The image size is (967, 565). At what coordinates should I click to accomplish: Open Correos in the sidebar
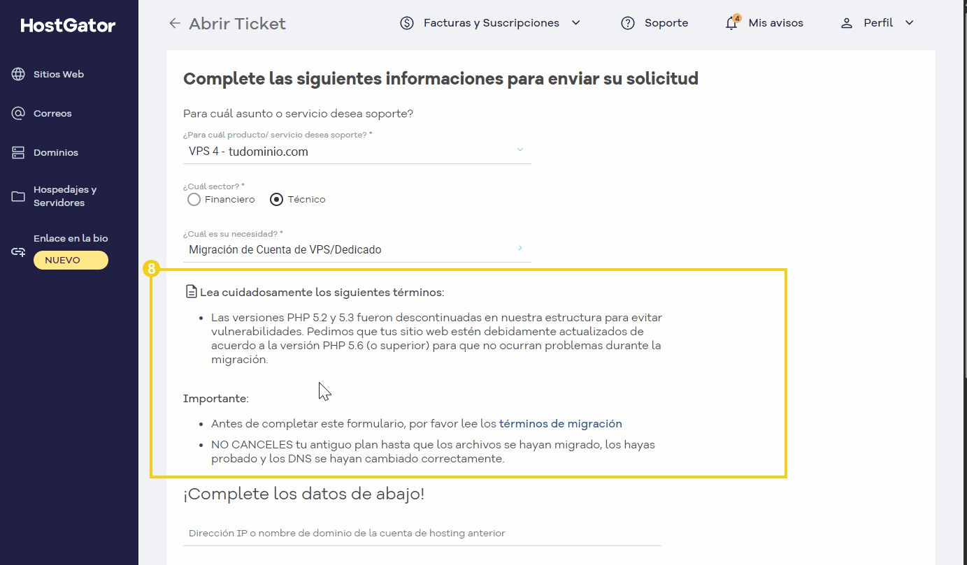52,113
